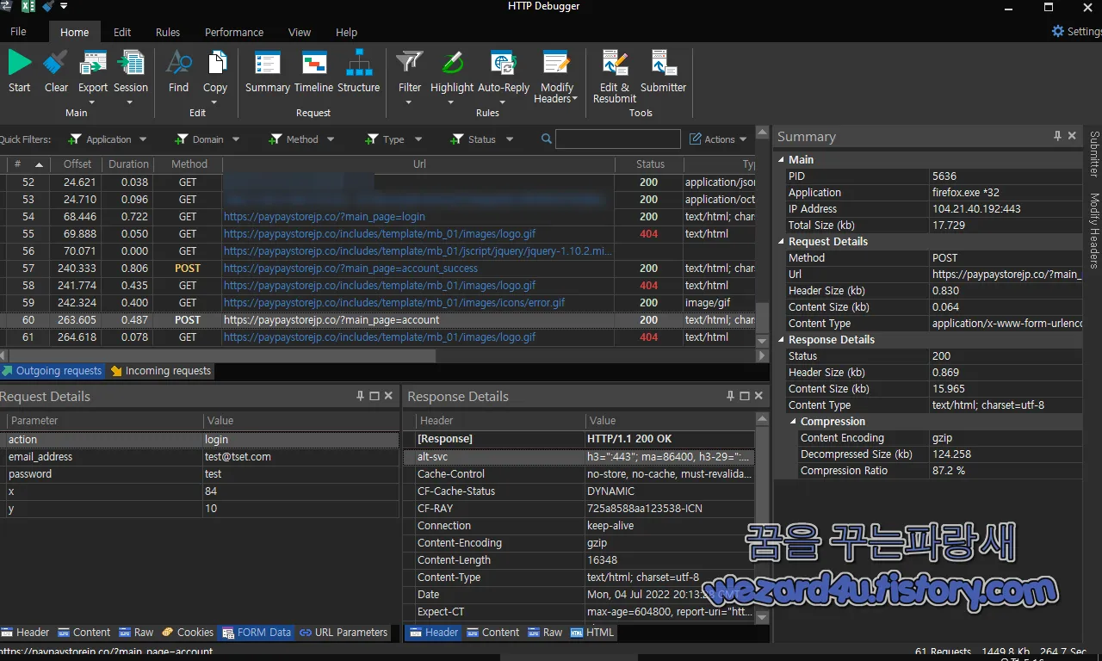The height and width of the screenshot is (661, 1102).
Task: Open the File menu
Action: click(x=18, y=32)
